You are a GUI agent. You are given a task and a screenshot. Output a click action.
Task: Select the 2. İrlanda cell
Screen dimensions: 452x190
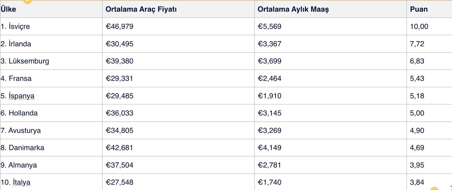[x=51, y=44]
